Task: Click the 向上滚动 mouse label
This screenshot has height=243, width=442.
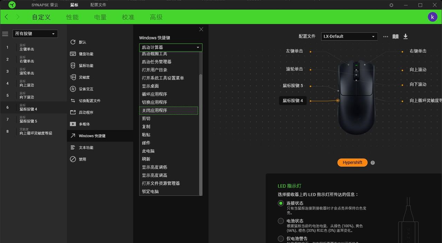Action: point(418,70)
